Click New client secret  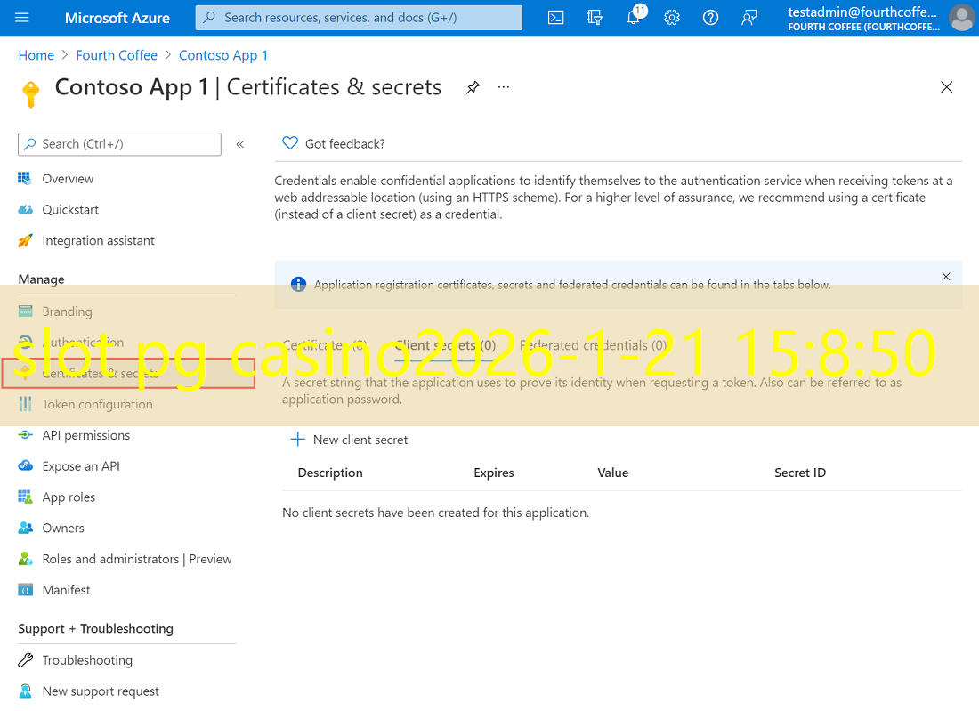(x=350, y=440)
